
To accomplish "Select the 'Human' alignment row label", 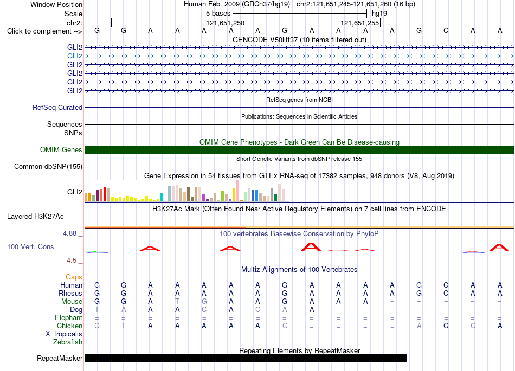I will tap(71, 285).
